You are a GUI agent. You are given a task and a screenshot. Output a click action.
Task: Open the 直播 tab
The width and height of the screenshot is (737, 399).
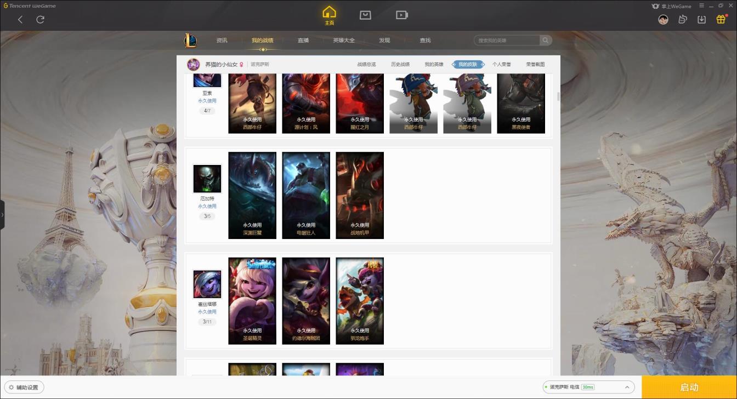[x=303, y=41]
